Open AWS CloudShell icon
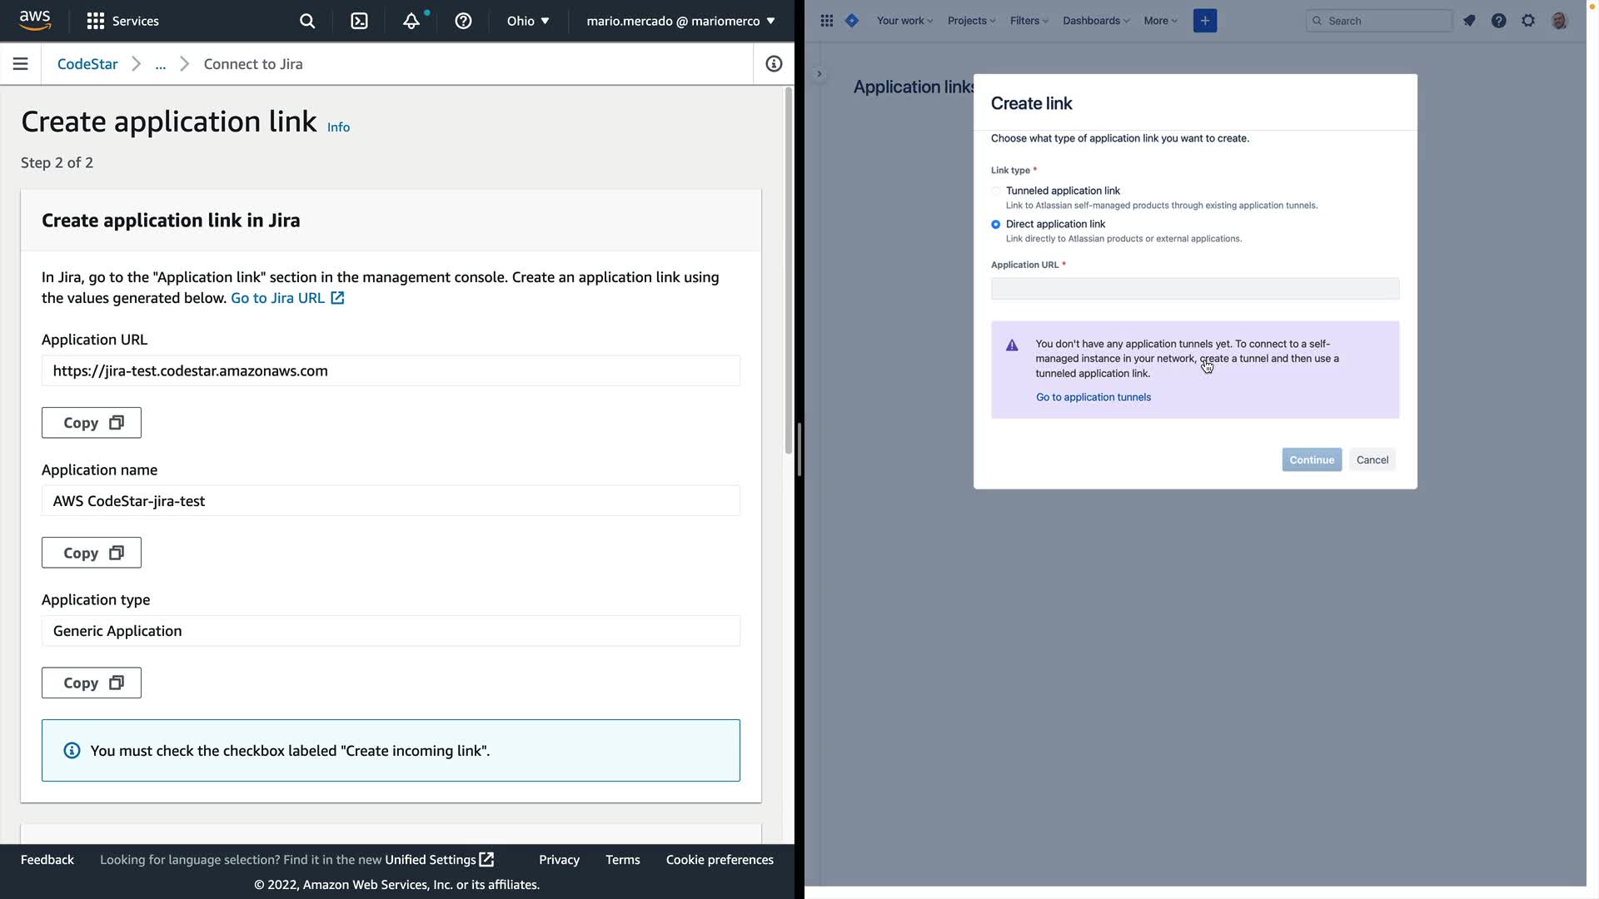Screen dimensions: 1599x899 tap(359, 21)
